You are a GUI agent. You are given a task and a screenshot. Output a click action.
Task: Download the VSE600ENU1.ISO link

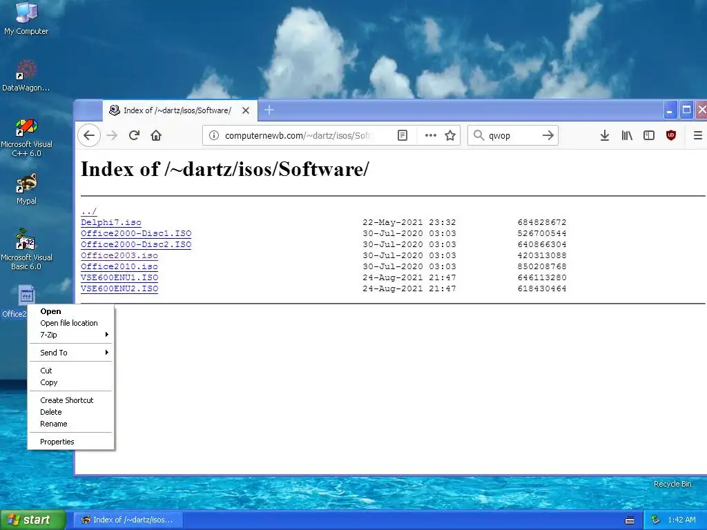tap(119, 277)
